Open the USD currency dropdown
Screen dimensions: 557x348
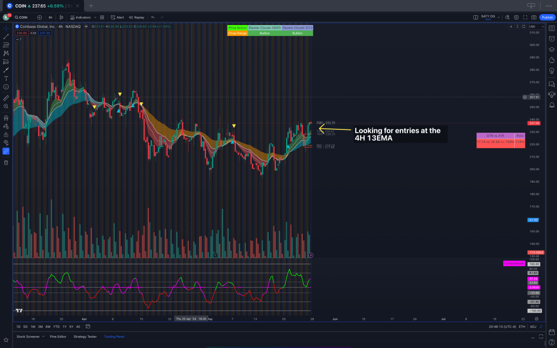click(x=533, y=26)
